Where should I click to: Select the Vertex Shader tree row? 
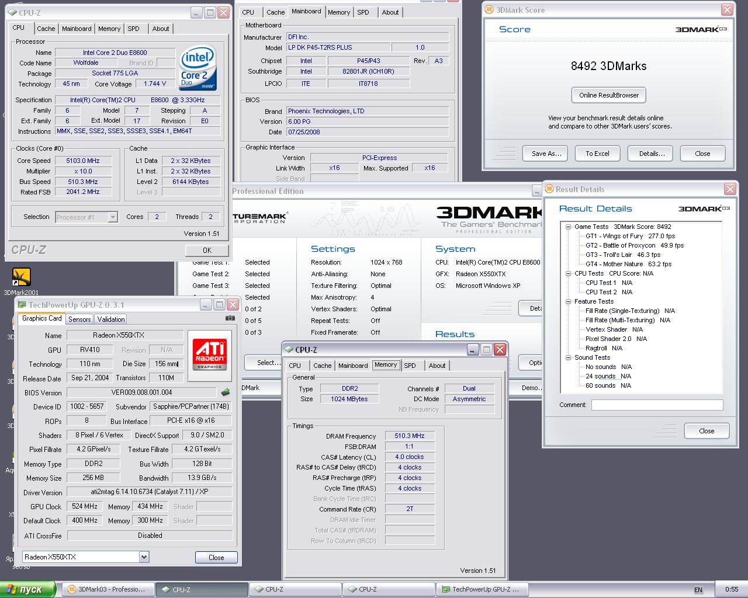[x=614, y=329]
